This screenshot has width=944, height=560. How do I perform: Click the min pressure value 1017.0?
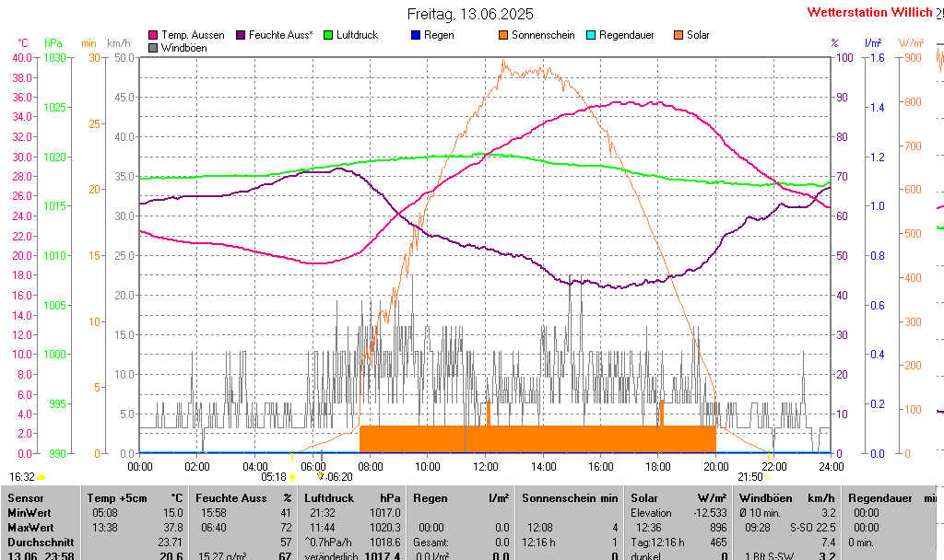[x=385, y=513]
